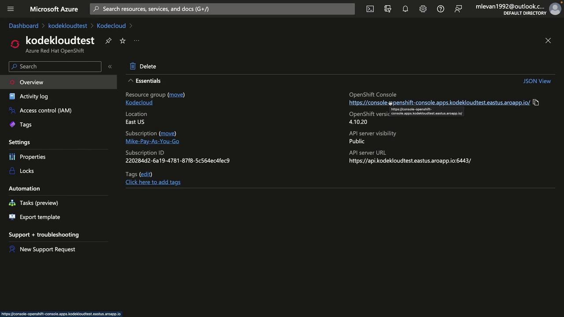This screenshot has height=317, width=564.
Task: Click the Delete button
Action: click(143, 66)
